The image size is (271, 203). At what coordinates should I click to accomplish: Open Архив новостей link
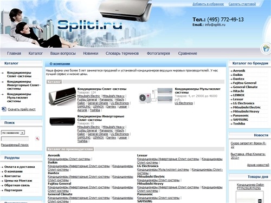point(258,165)
